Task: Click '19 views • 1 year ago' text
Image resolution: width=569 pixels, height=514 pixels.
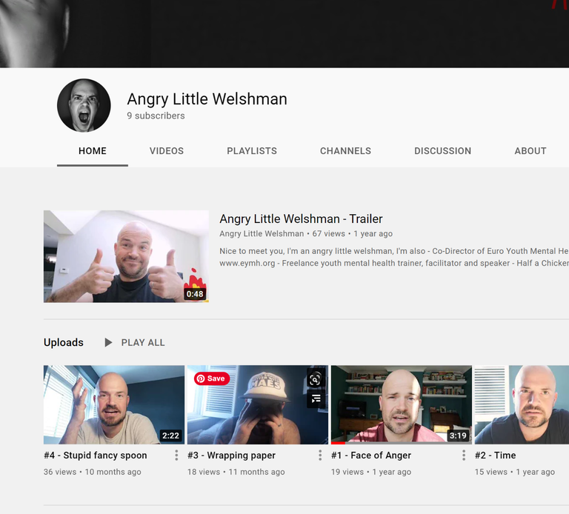Action: click(x=371, y=472)
